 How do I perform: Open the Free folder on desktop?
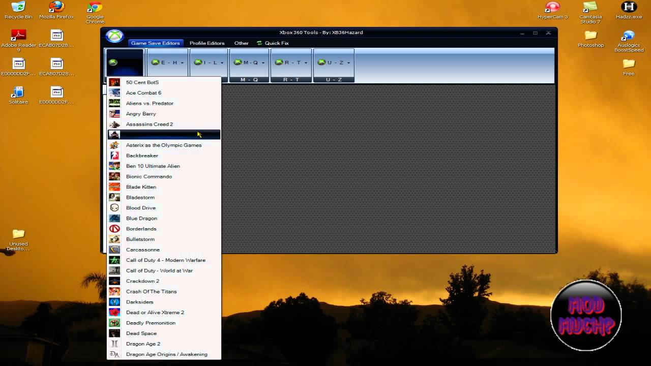[629, 67]
